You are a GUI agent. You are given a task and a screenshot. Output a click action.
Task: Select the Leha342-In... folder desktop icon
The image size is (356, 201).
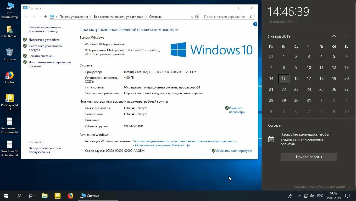pyautogui.click(x=9, y=32)
